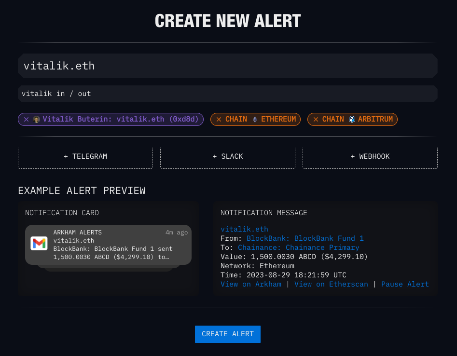Click the Notification Message label
Image resolution: width=457 pixels, height=356 pixels.
coord(264,213)
